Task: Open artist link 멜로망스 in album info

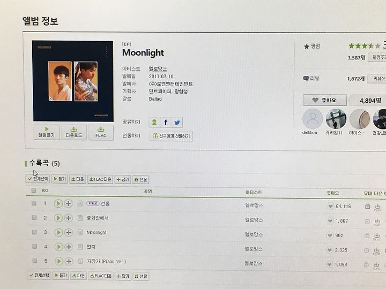Action: [158, 69]
